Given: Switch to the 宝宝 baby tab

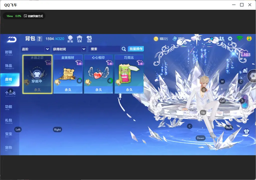Looking at the screenshot, I should coord(8,134).
